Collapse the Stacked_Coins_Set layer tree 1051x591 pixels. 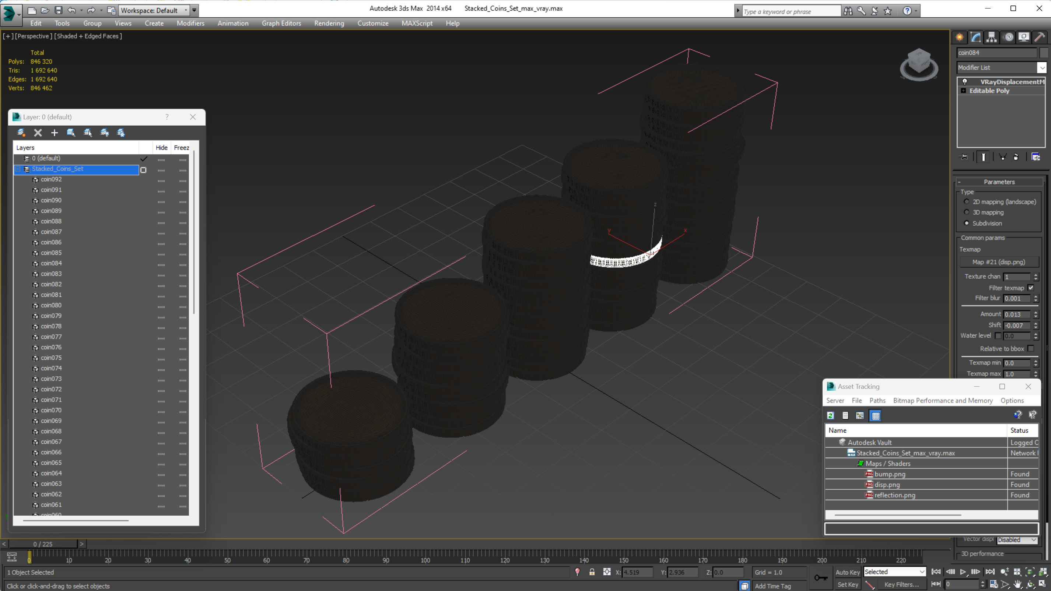[18, 169]
